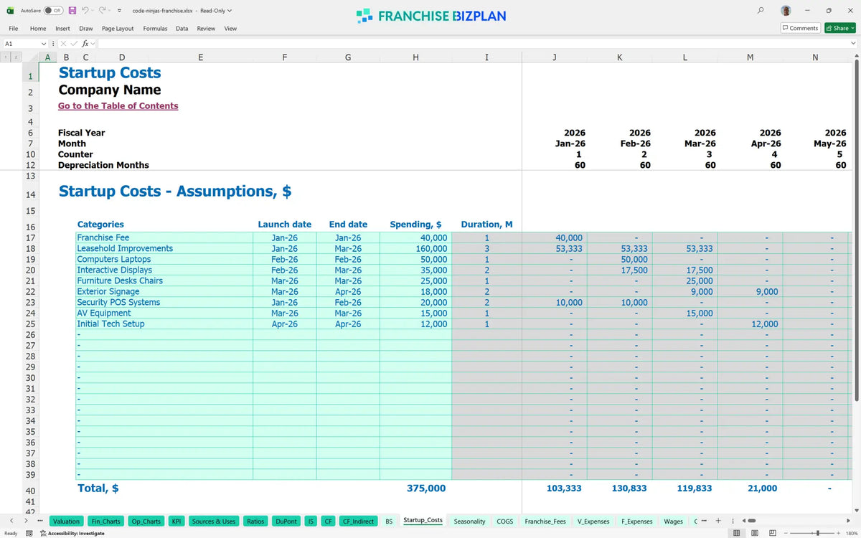Click the Undo arrow icon
Screen dimensions: 861x538
(x=85, y=11)
